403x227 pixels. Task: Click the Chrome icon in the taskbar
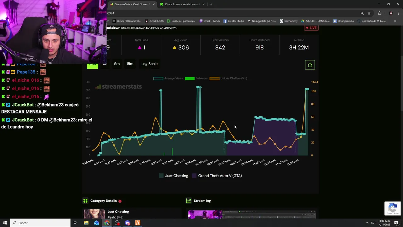(107, 223)
